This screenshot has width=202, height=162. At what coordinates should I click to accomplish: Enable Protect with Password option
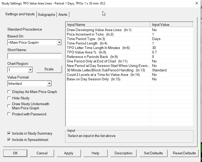click(9, 114)
